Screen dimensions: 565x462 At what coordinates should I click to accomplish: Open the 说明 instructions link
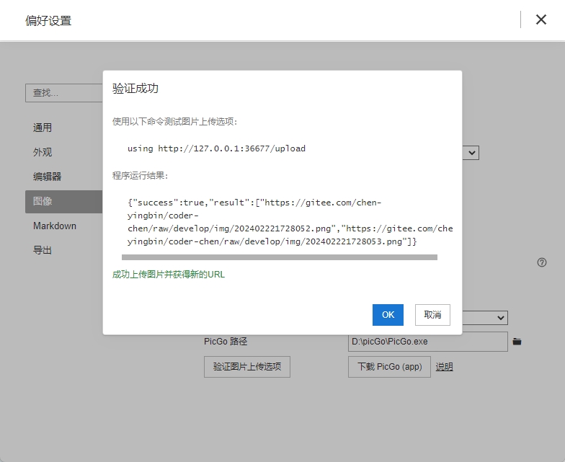tap(444, 366)
